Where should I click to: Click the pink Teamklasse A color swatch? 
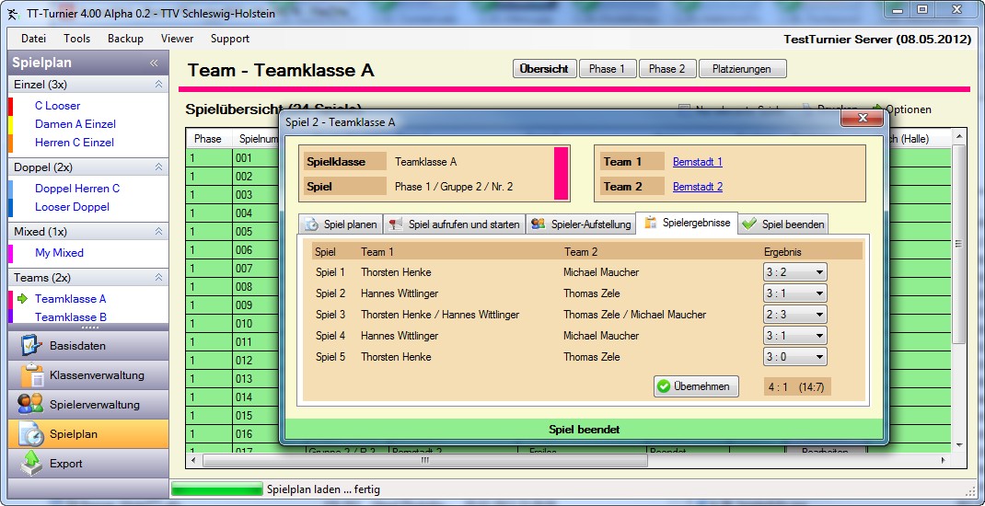[560, 173]
